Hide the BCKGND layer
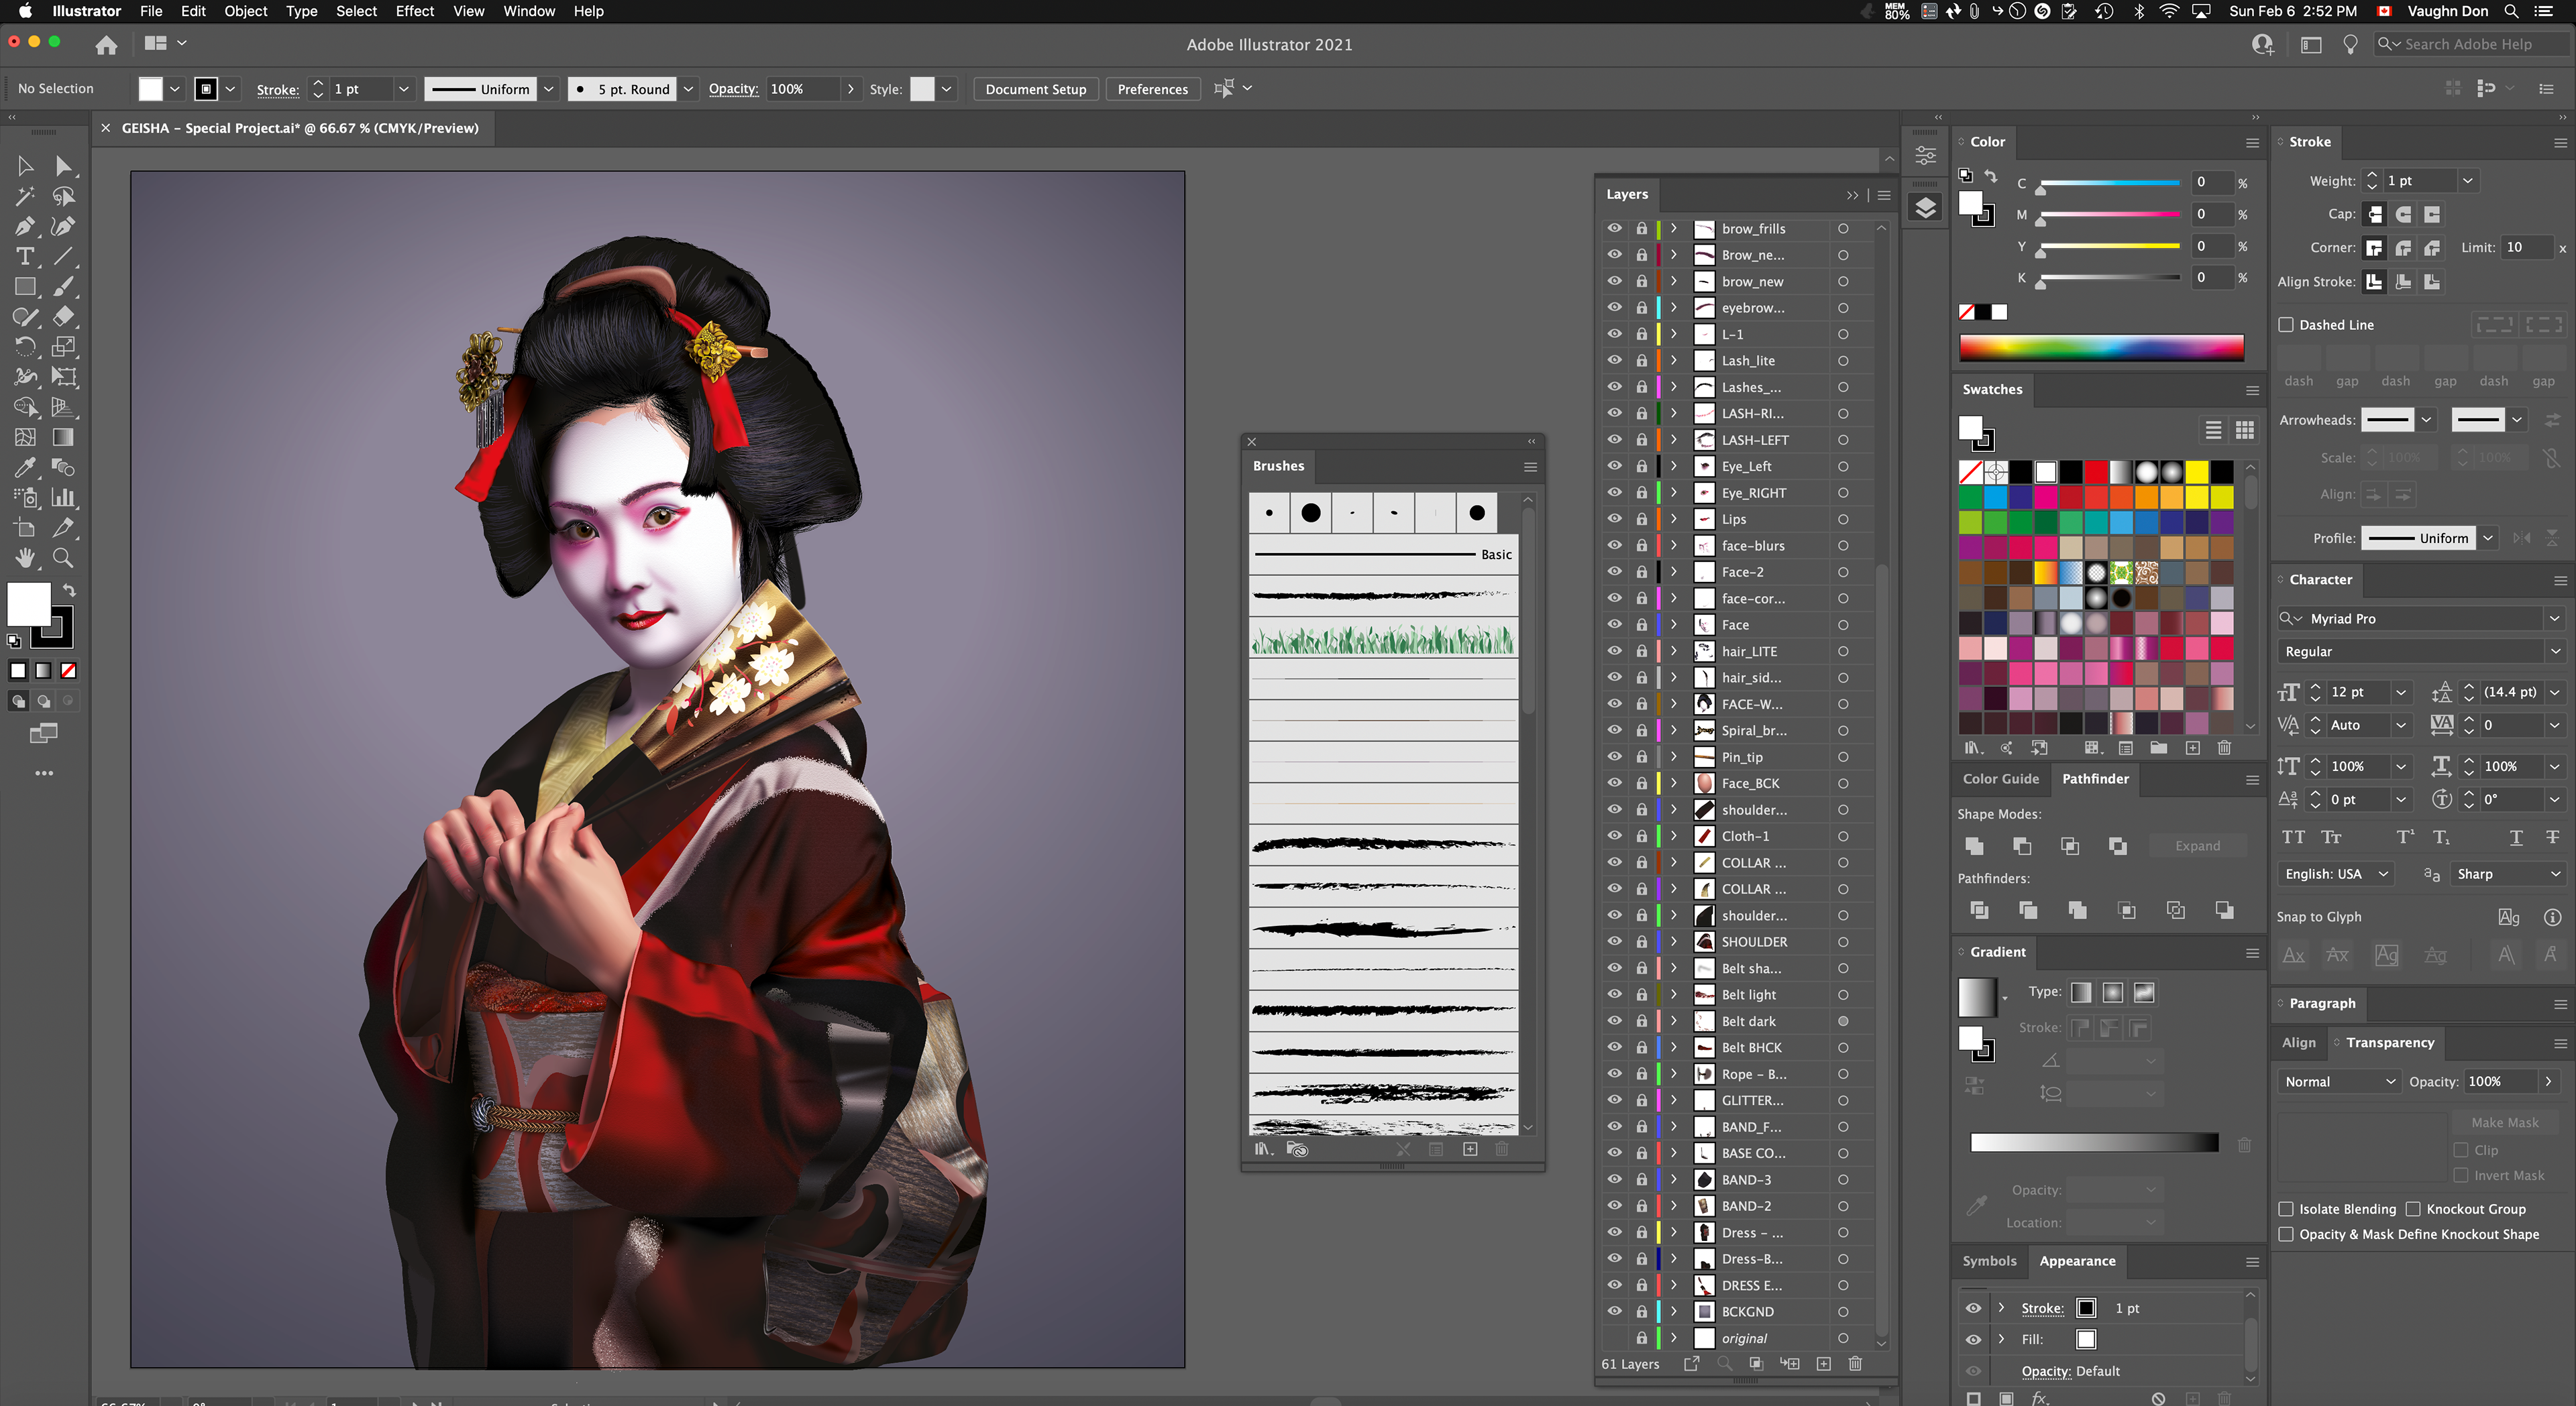 coord(1614,1311)
